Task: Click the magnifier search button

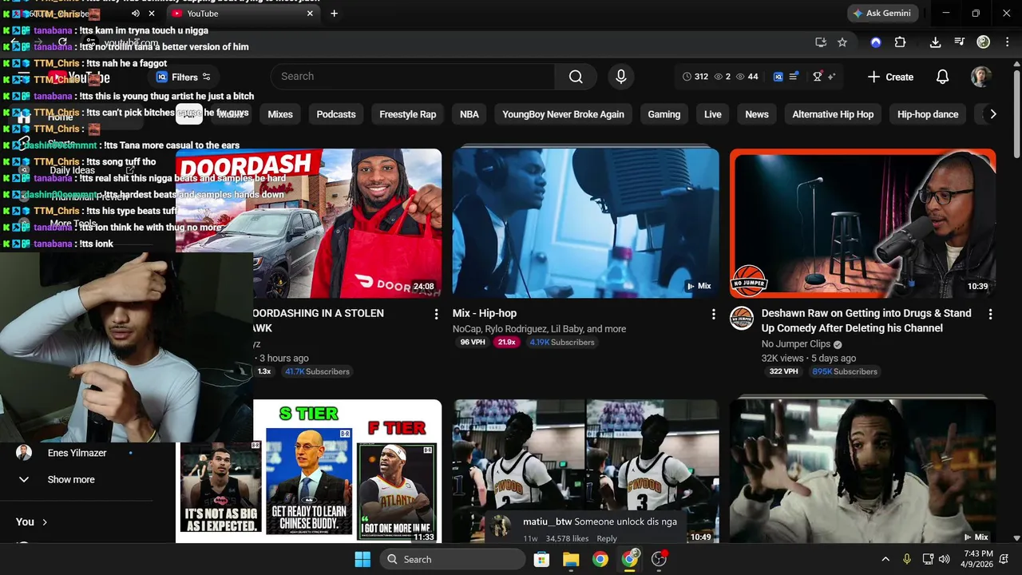Action: tap(576, 77)
